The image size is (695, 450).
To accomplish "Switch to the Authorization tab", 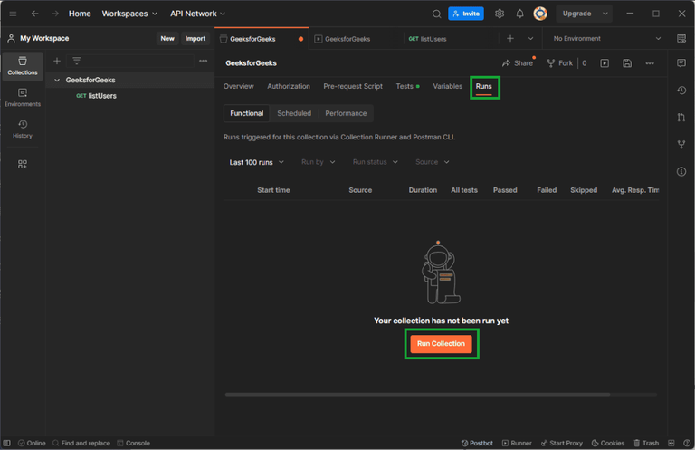I will pyautogui.click(x=289, y=86).
